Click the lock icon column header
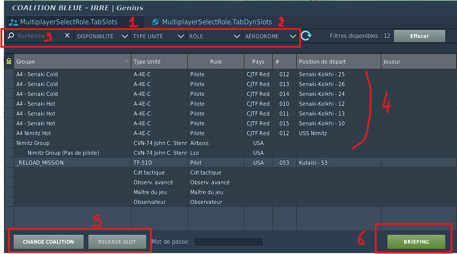The height and width of the screenshot is (254, 457). [x=9, y=61]
